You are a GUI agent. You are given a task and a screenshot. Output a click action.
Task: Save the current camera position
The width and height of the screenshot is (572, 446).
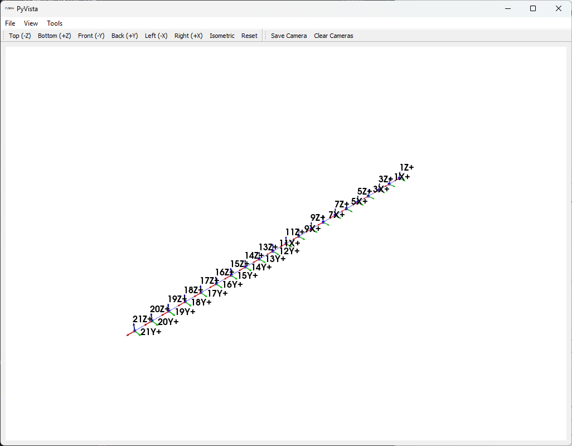click(289, 35)
